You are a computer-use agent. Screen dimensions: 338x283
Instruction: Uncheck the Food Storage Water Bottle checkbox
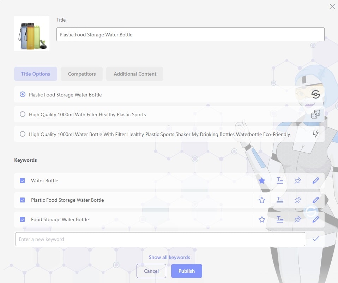pyautogui.click(x=22, y=219)
